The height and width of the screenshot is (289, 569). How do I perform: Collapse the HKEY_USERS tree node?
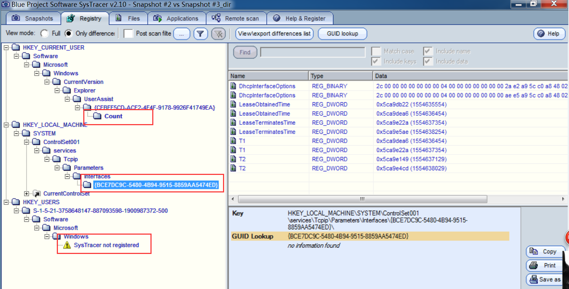(x=6, y=202)
